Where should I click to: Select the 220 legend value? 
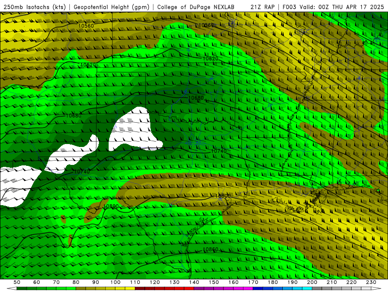(351, 282)
